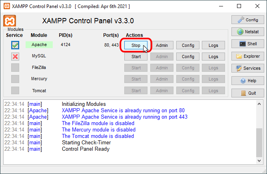Click Mercury Config button

(188, 79)
